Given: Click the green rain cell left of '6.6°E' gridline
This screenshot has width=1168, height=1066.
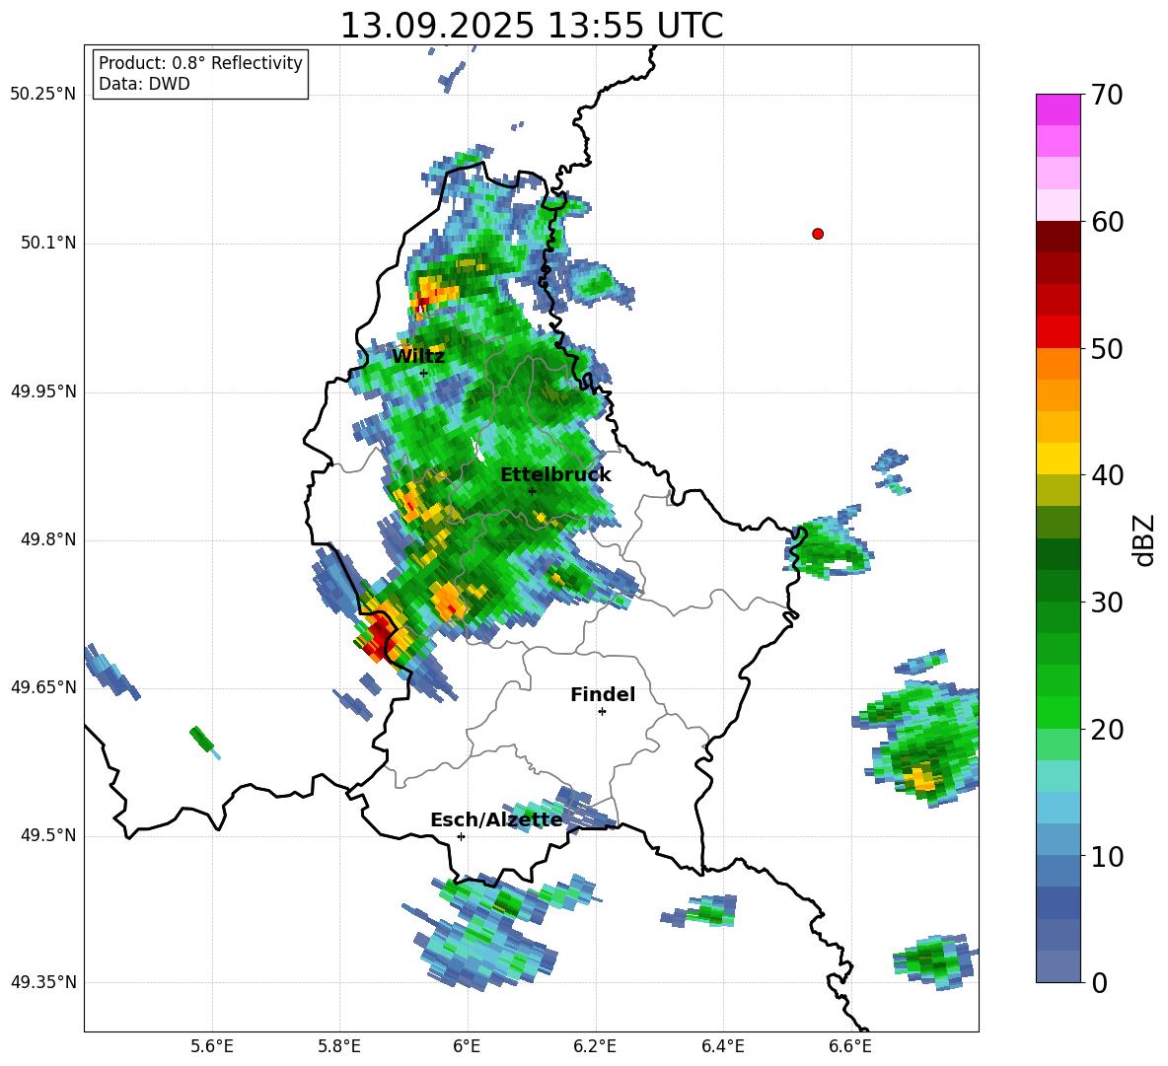Looking at the screenshot, I should pos(827,547).
